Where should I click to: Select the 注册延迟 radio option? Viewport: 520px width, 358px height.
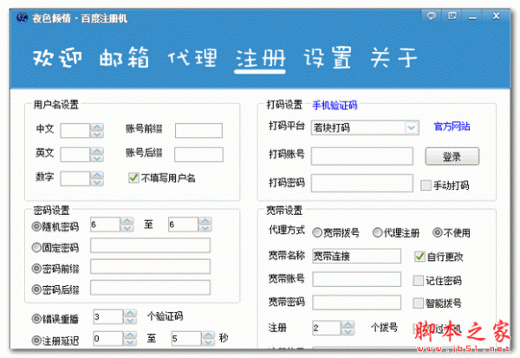(x=36, y=341)
